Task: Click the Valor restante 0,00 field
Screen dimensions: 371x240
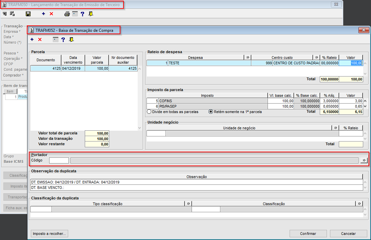Action: click(97, 144)
